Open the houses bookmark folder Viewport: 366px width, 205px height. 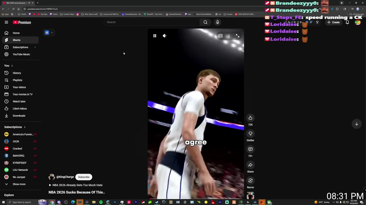(x=228, y=14)
